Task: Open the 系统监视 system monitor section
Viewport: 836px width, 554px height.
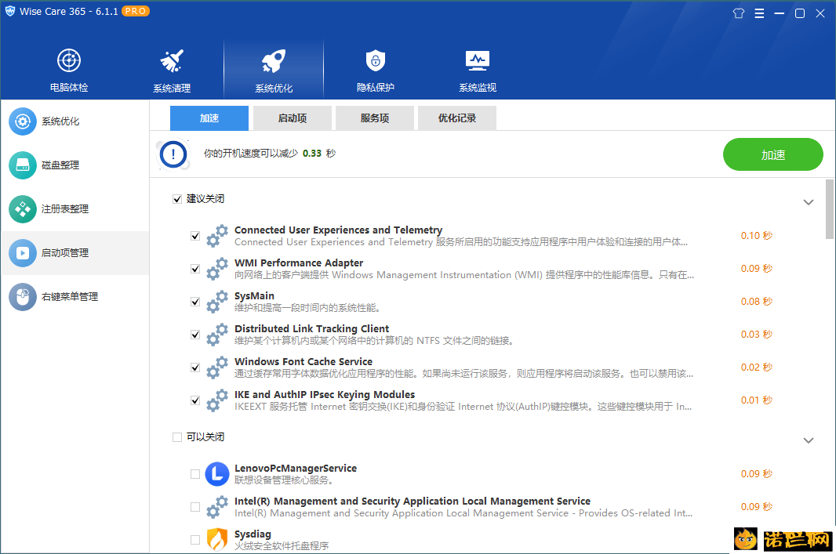Action: click(477, 71)
